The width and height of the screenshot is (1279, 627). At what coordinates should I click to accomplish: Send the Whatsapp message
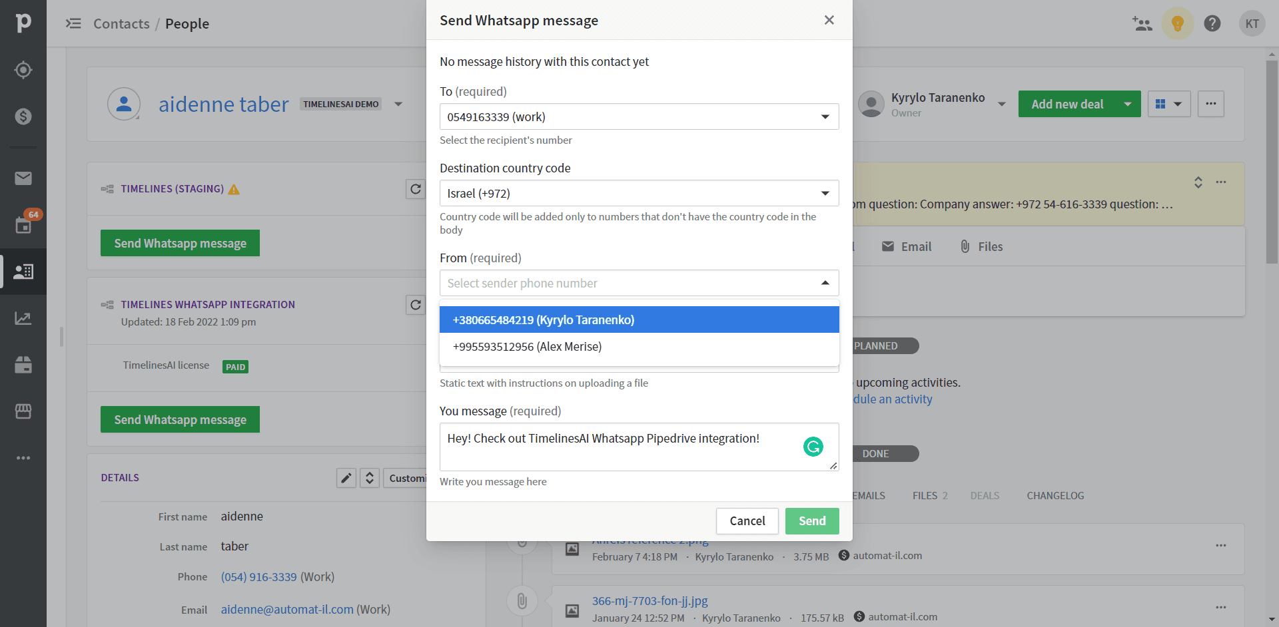pos(812,521)
